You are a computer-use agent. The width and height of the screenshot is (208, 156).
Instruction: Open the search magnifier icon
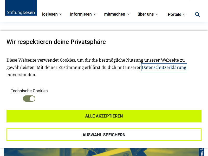coord(197,14)
